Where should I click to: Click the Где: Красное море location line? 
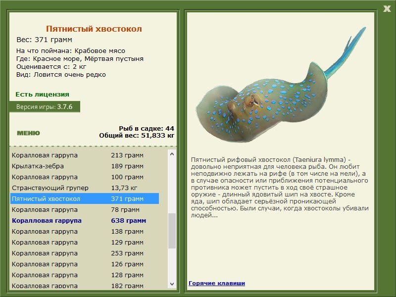click(80, 59)
